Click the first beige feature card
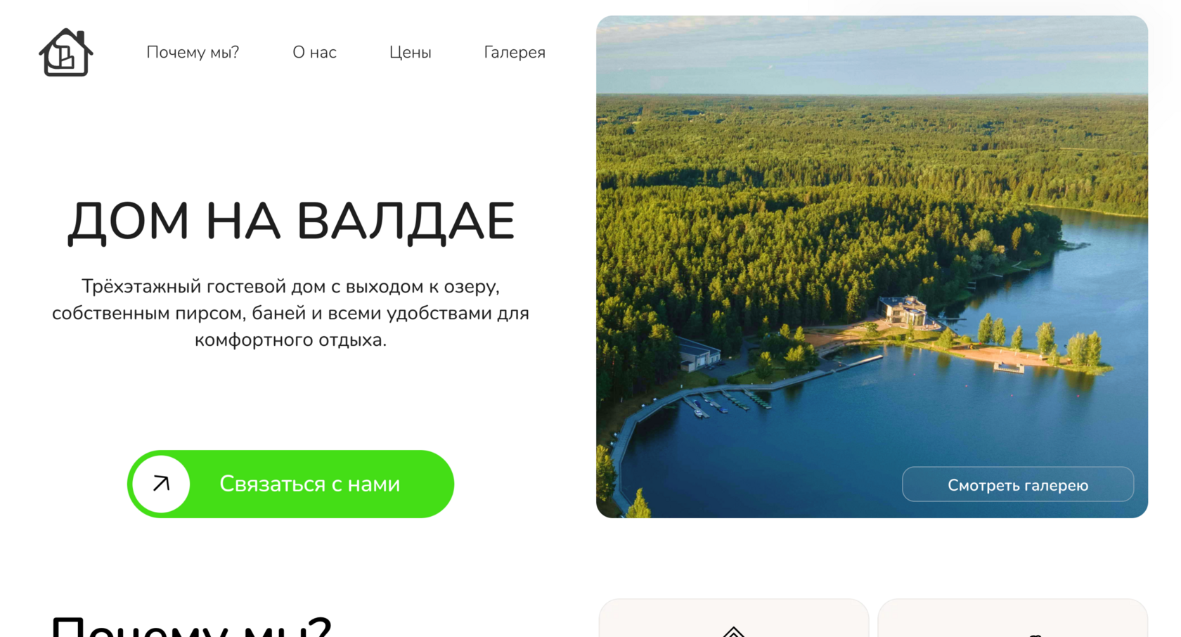The width and height of the screenshot is (1181, 637). click(734, 619)
